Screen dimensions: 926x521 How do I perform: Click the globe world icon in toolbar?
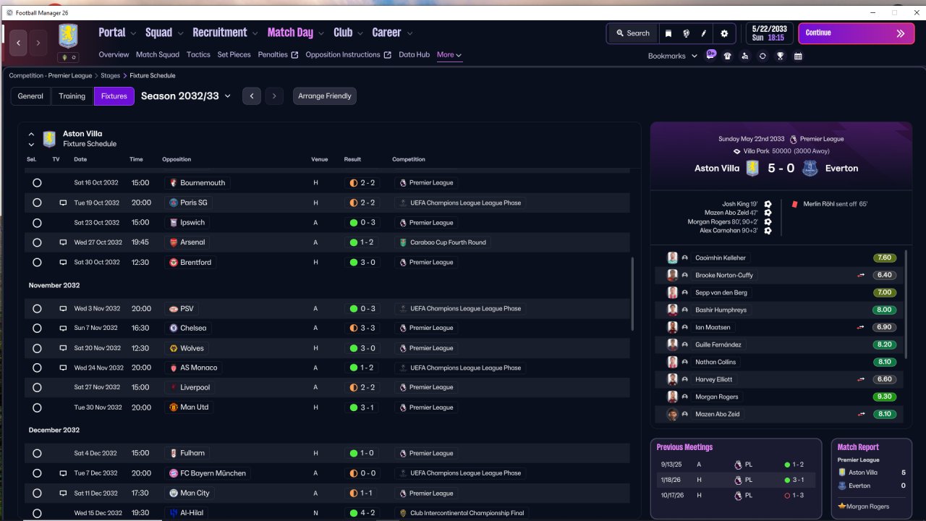686,33
